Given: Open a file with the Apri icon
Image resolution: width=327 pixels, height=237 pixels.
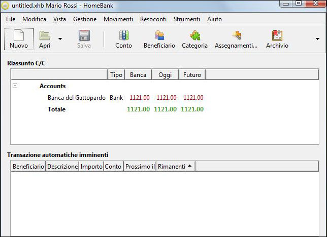Looking at the screenshot, I should pos(45,36).
